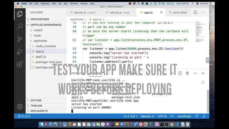Screen dimensions: 229x129
Task: Close the app.js editor tab
Action: click(x=161, y=13)
